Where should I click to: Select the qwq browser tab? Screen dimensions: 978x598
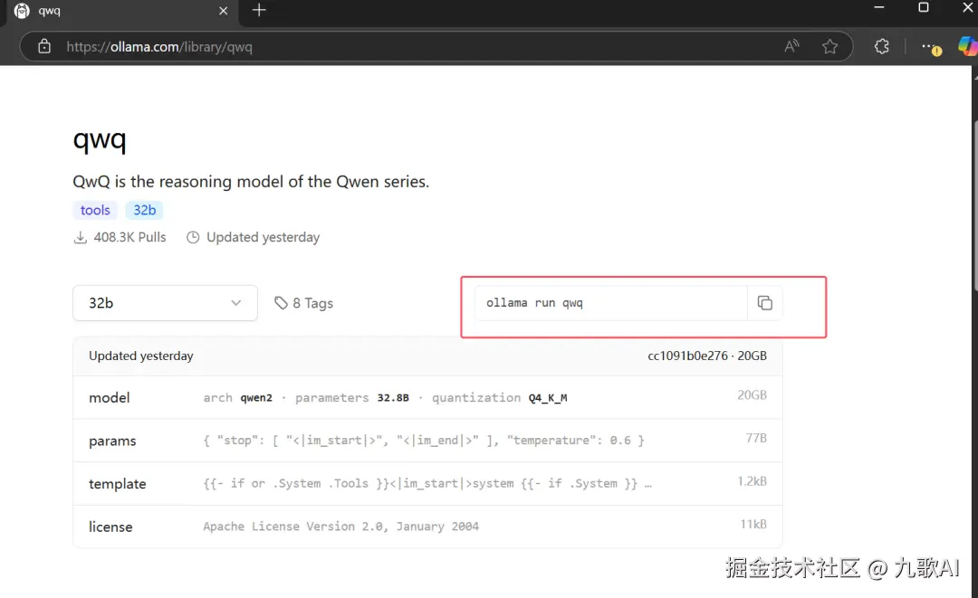point(121,12)
